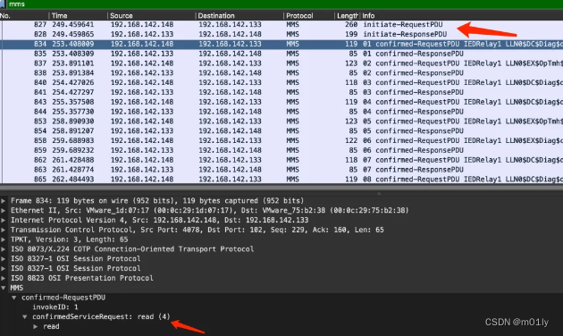Select packet 834 confirmed-RequestPDU row
This screenshot has width=563, height=336.
click(x=281, y=44)
